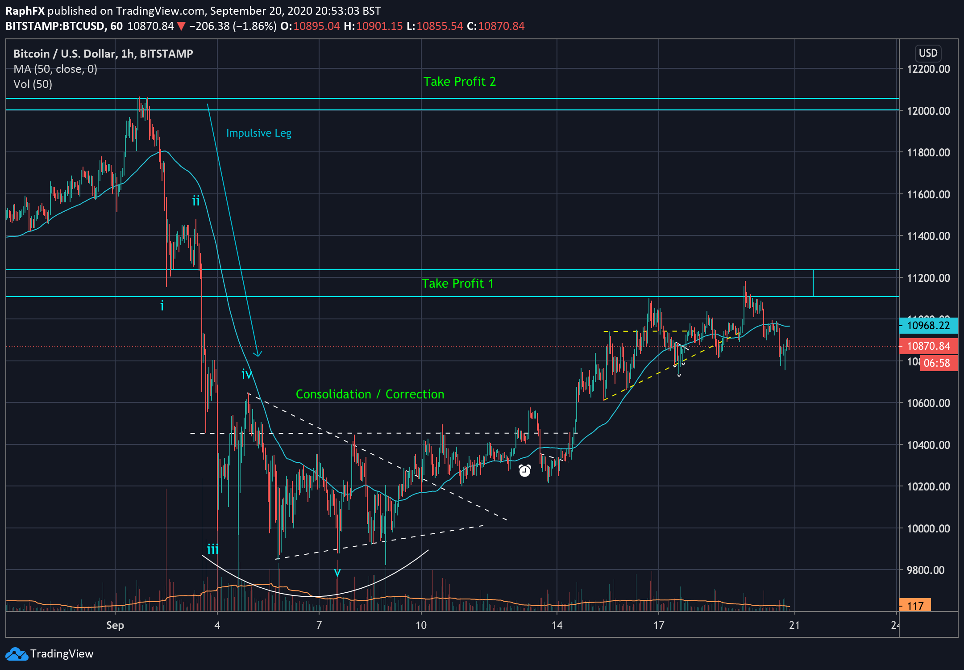964x670 pixels.
Task: Click the 10400.00 price axis label
Action: click(x=928, y=445)
